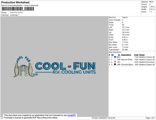Select the Up value '18.9 mm'
The height and width of the screenshot is (120, 156).
[126, 32]
